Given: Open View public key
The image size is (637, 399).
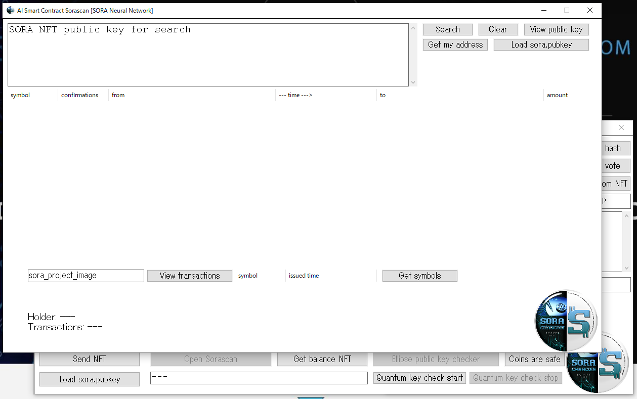Looking at the screenshot, I should tap(556, 29).
